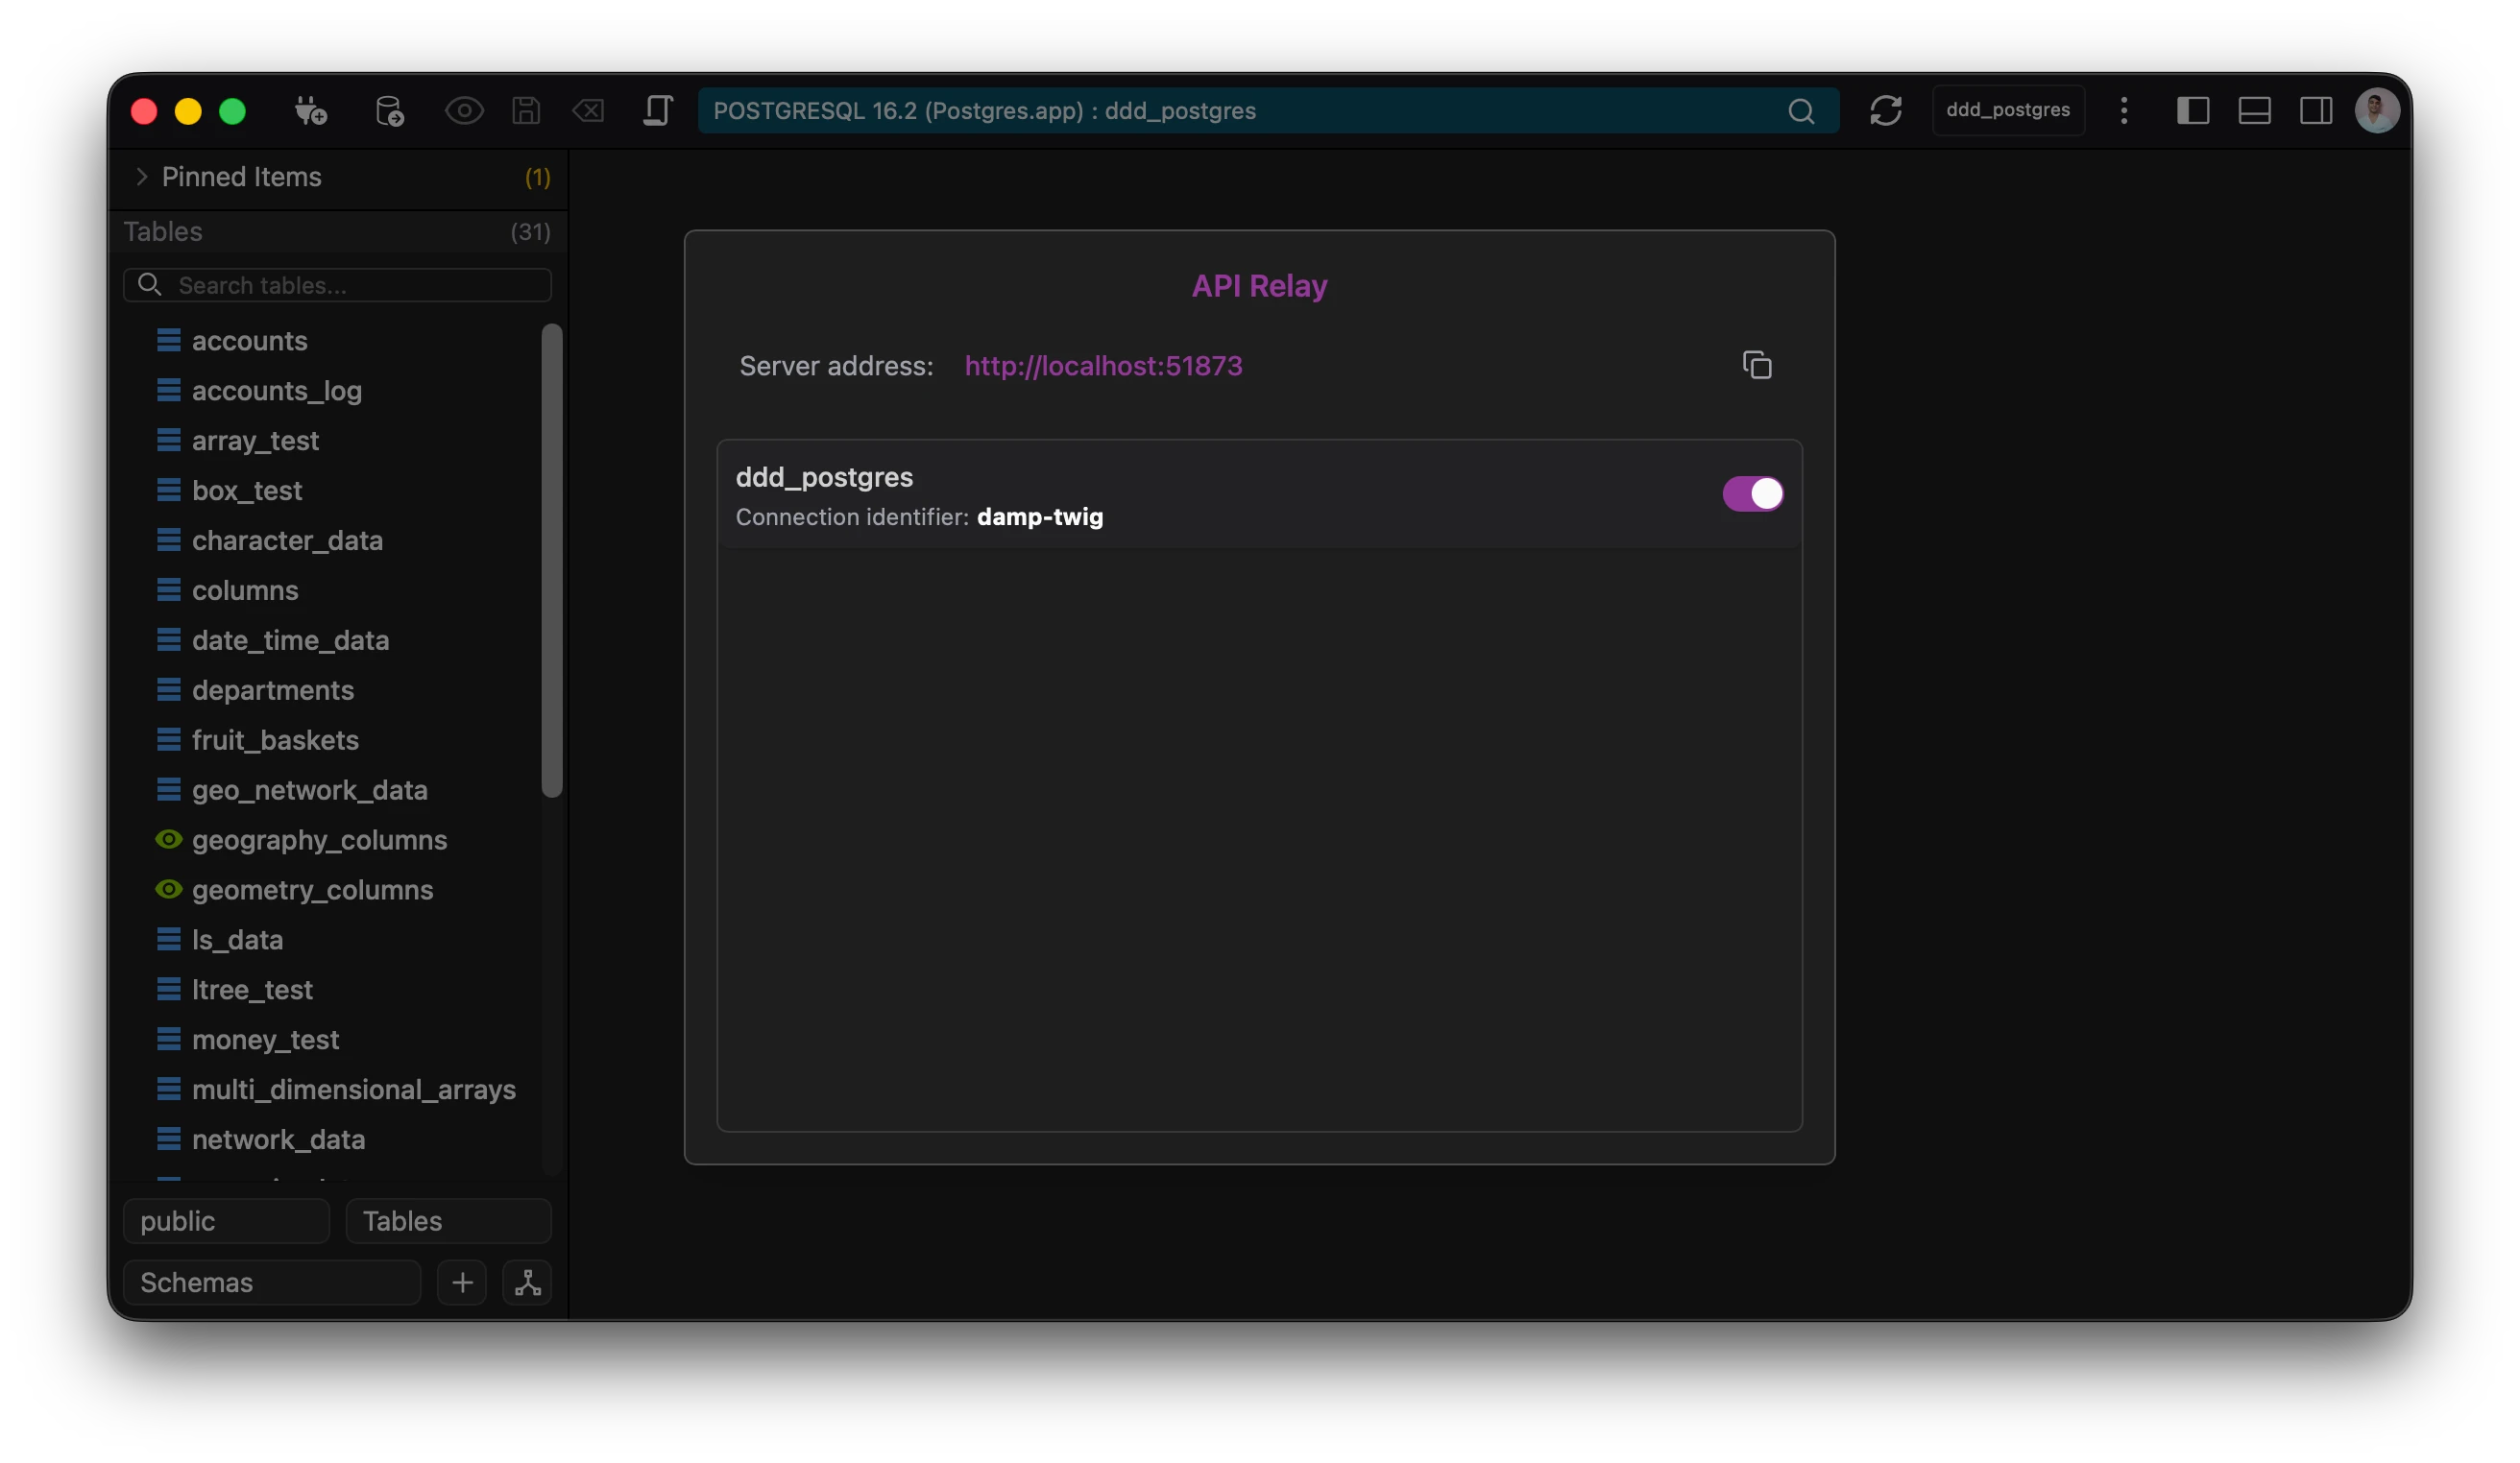Viewport: 2520px width, 1463px height.
Task: Open the public schema dropdown
Action: tap(226, 1221)
